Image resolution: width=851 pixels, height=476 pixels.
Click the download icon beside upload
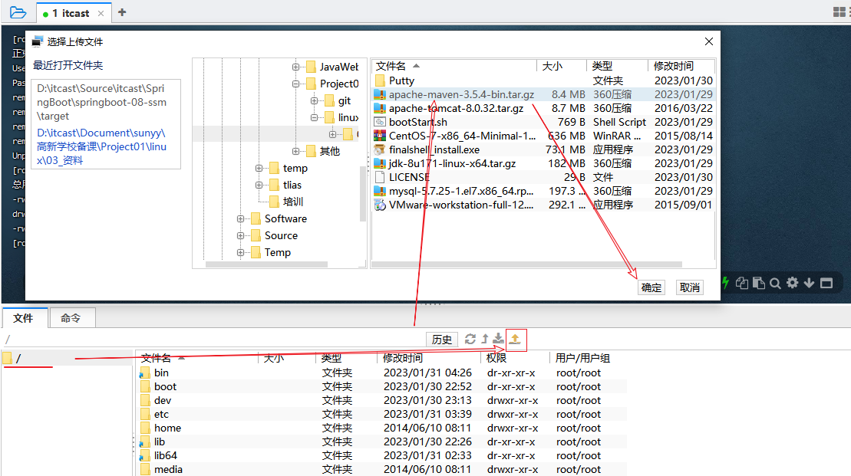click(499, 339)
